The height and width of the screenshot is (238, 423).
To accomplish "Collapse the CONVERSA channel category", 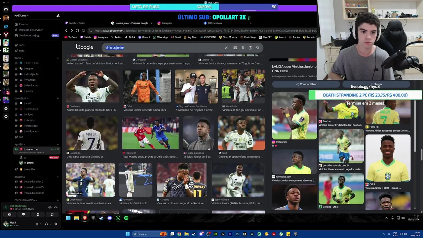I will pyautogui.click(x=21, y=99).
